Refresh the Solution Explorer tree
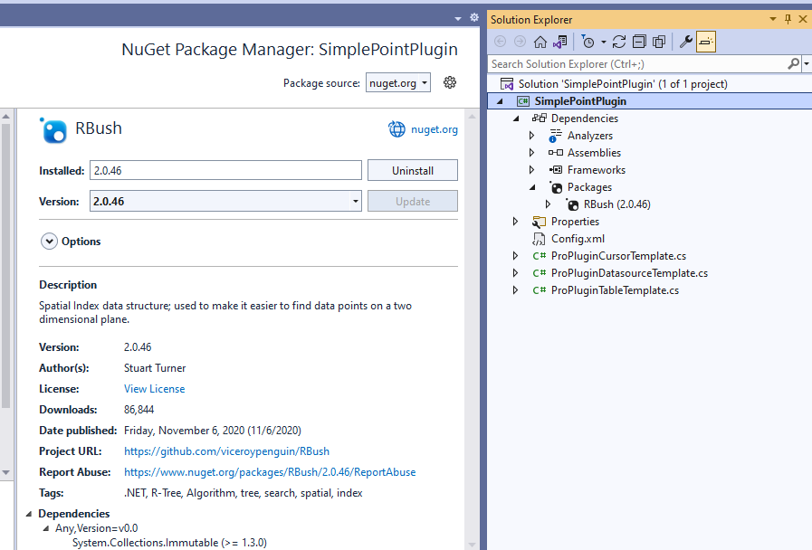 (619, 41)
